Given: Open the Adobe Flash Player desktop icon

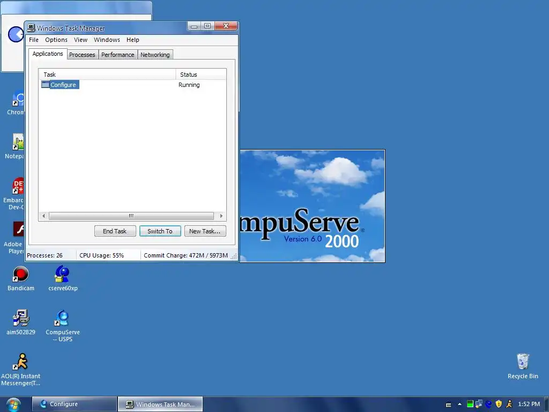Looking at the screenshot, I should [14, 238].
